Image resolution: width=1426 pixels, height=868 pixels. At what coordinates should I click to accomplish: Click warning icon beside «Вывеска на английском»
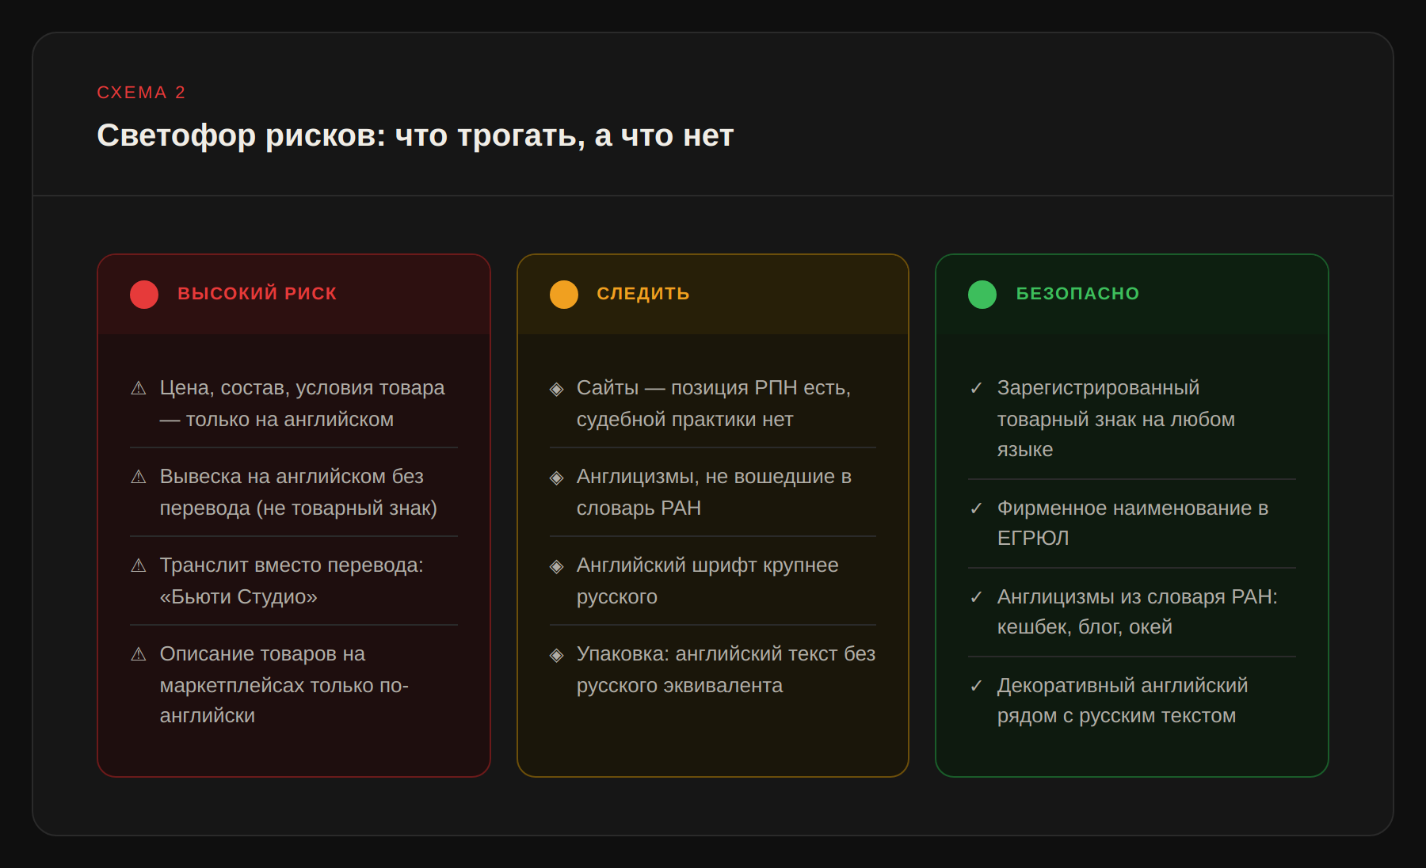click(x=139, y=477)
